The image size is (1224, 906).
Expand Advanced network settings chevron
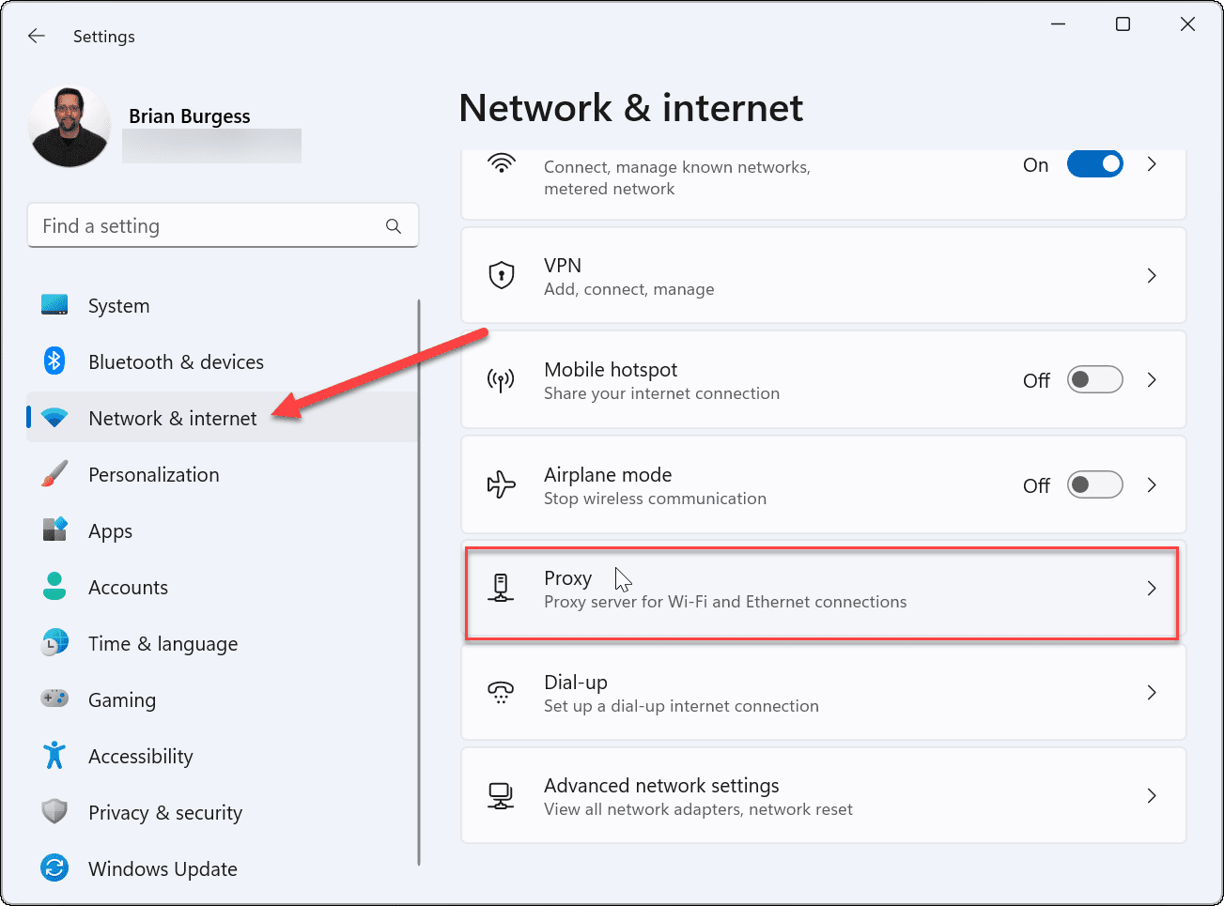coord(1152,795)
